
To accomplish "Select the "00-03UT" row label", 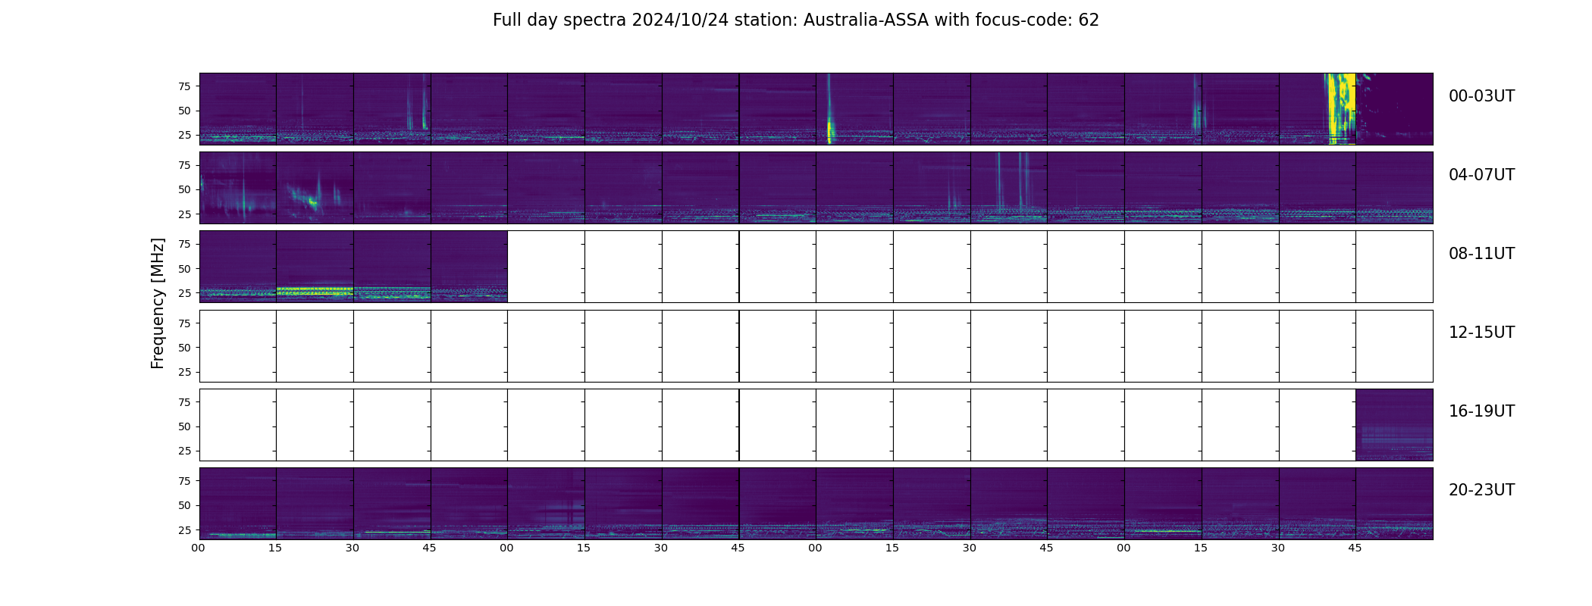I will point(1481,96).
